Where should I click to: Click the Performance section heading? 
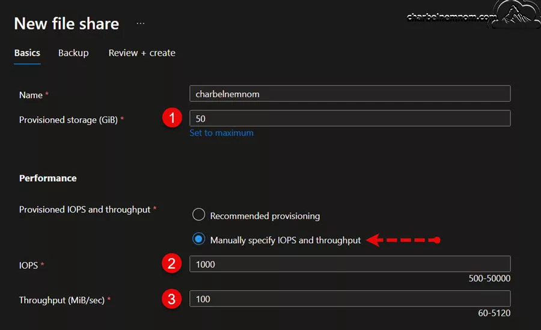[x=48, y=178]
